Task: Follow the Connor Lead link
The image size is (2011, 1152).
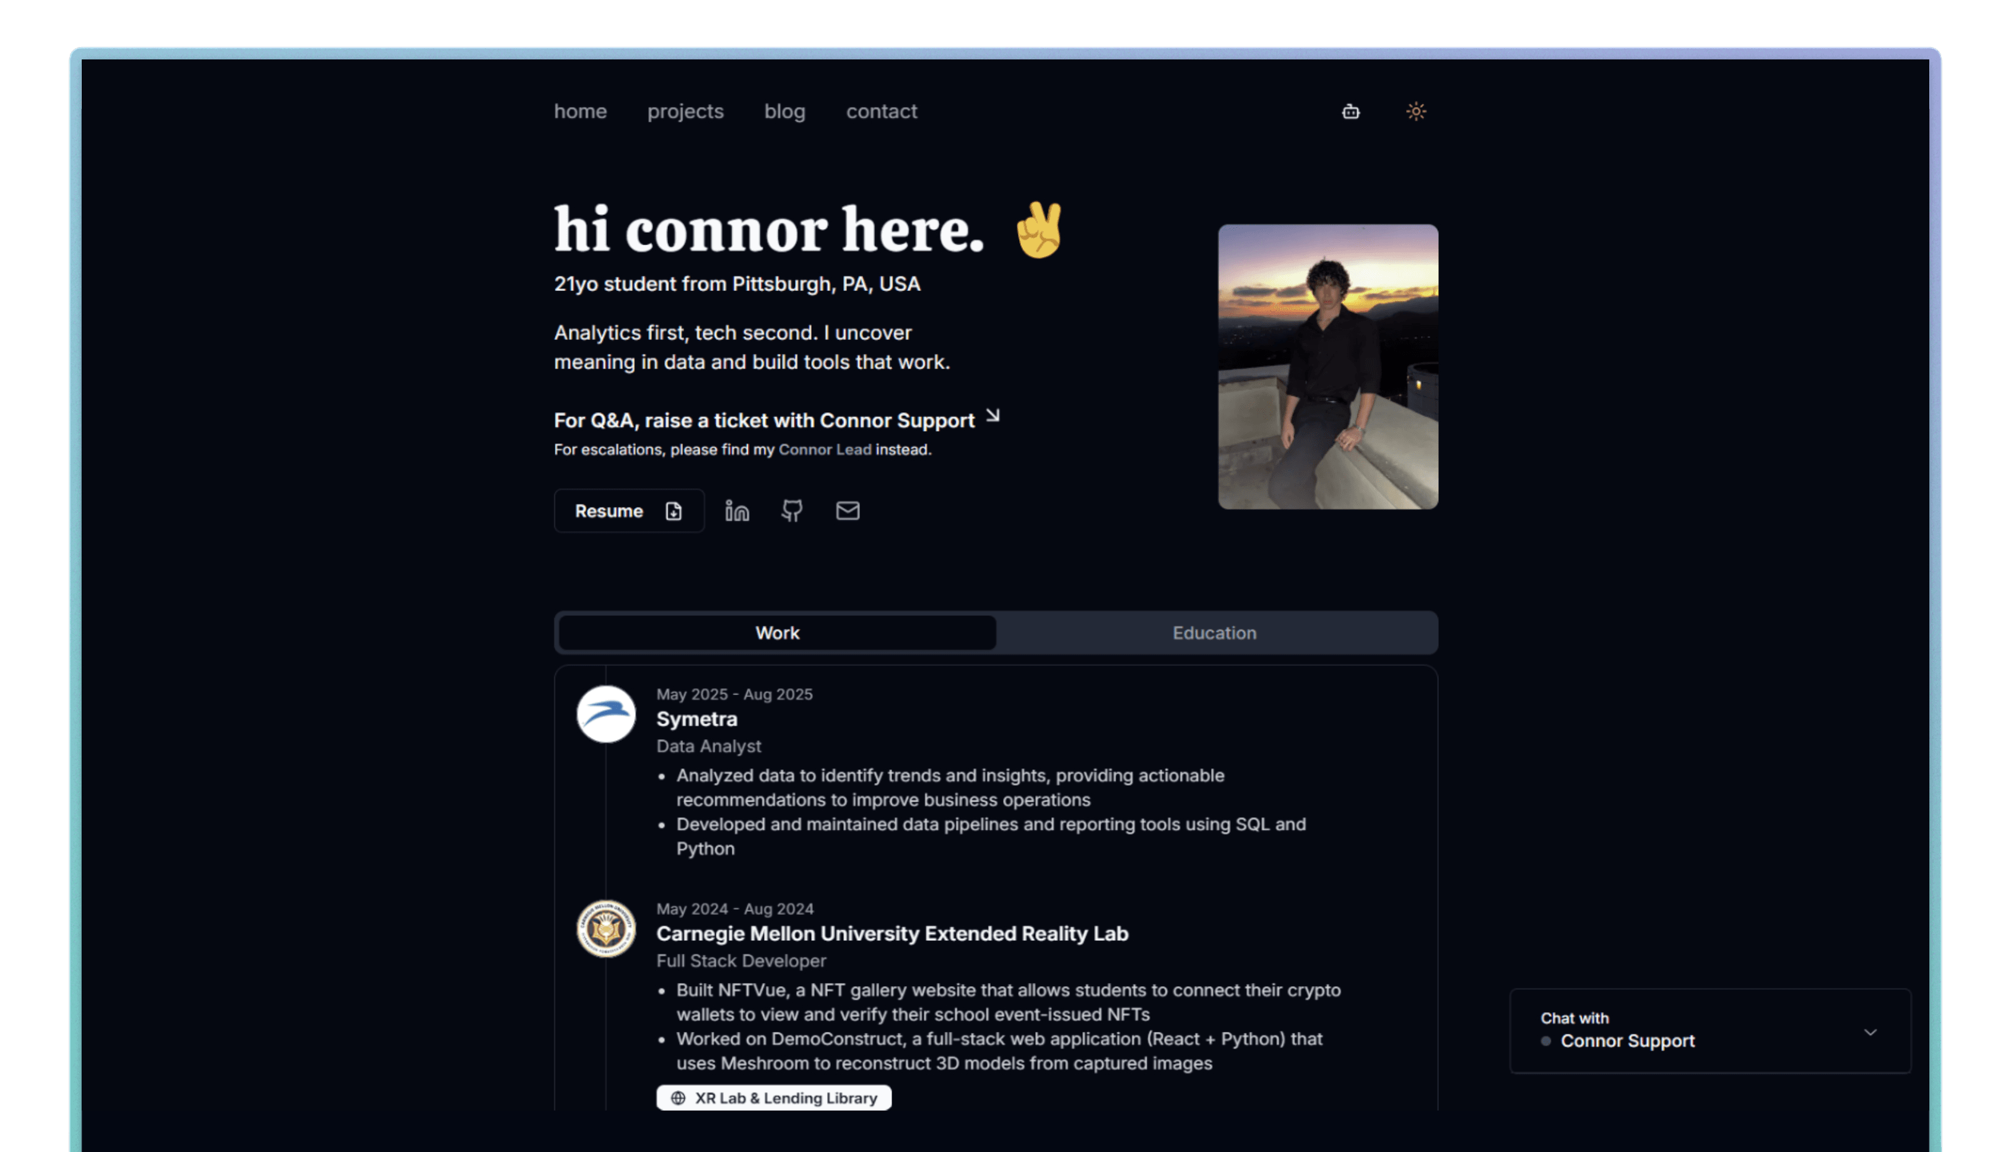Action: click(x=825, y=449)
